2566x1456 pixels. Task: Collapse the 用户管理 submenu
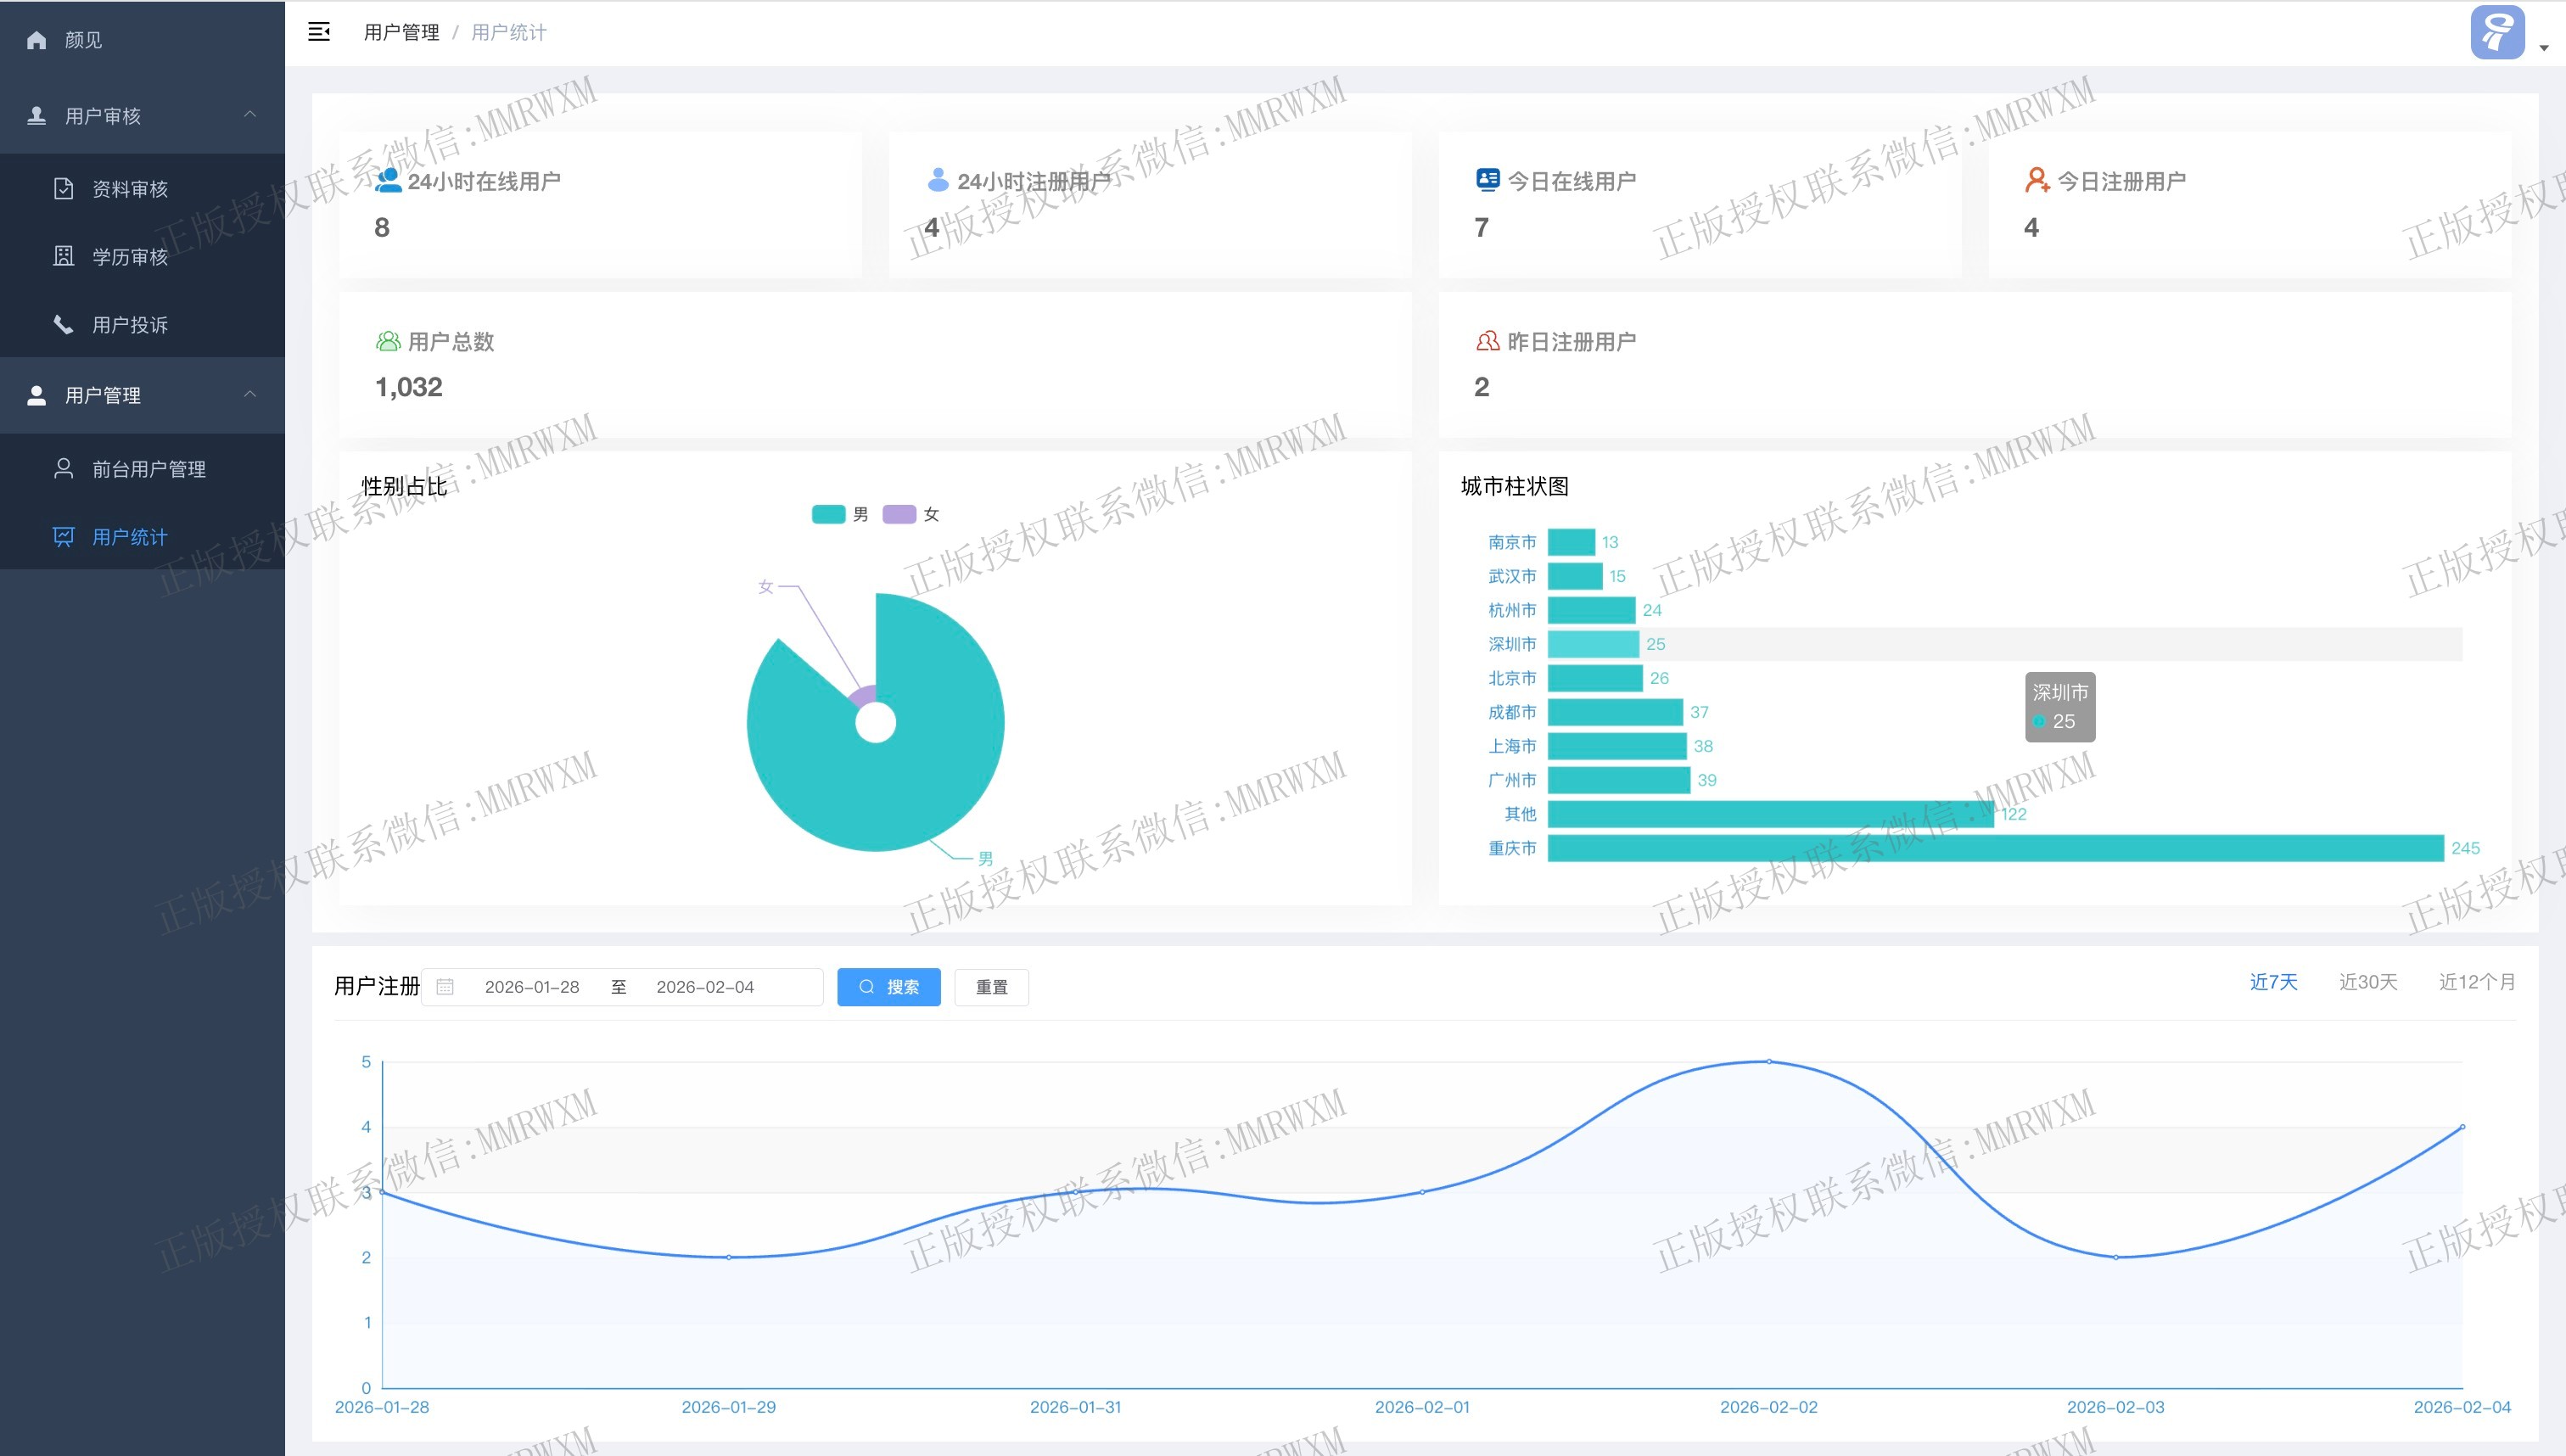(250, 394)
